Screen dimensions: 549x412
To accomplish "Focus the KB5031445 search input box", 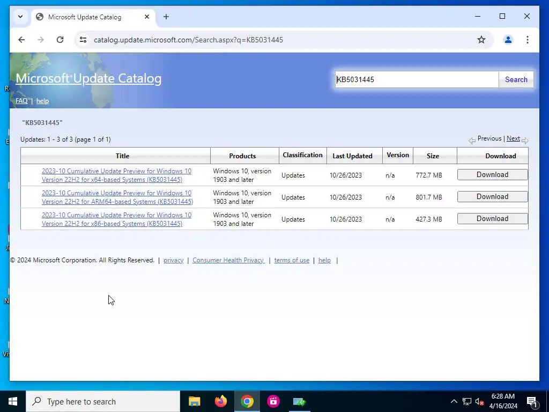I will click(417, 79).
